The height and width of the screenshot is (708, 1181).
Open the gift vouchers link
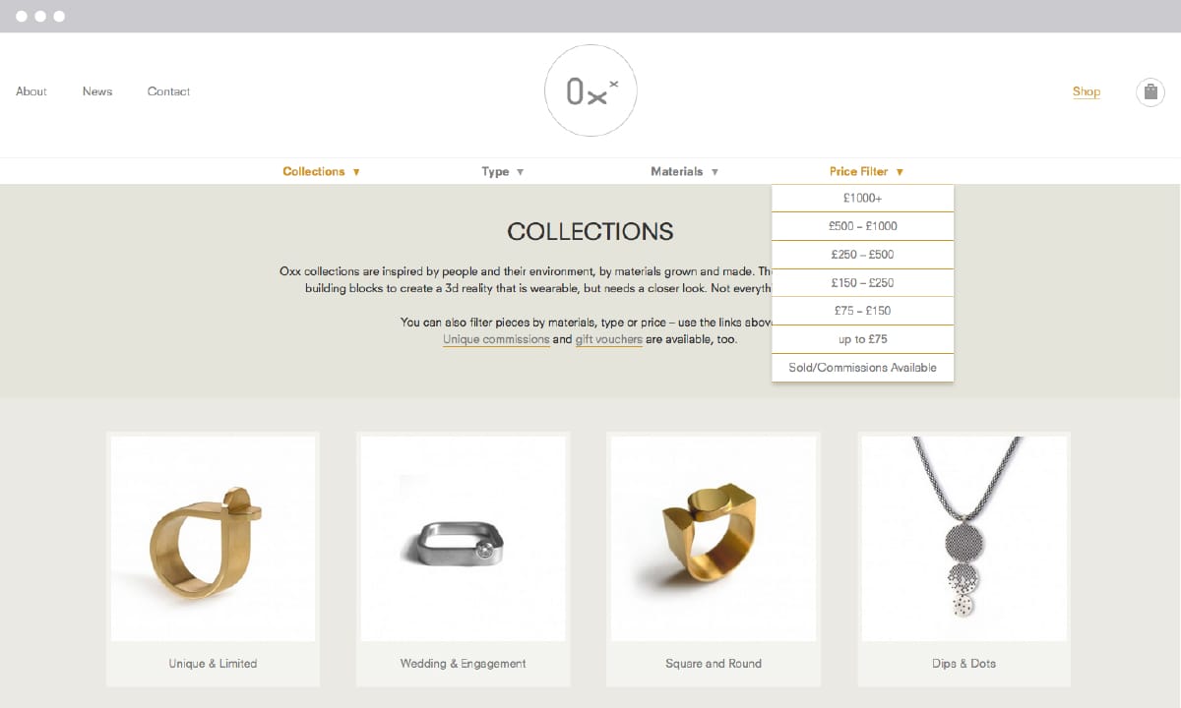pyautogui.click(x=608, y=339)
